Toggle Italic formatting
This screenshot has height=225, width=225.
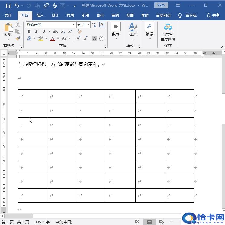pyautogui.click(x=36, y=31)
